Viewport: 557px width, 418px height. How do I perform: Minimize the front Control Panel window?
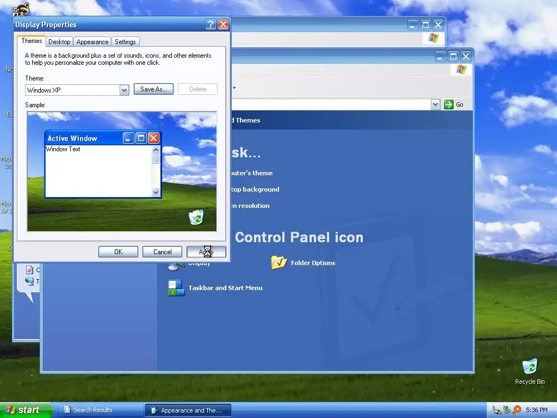[441, 56]
